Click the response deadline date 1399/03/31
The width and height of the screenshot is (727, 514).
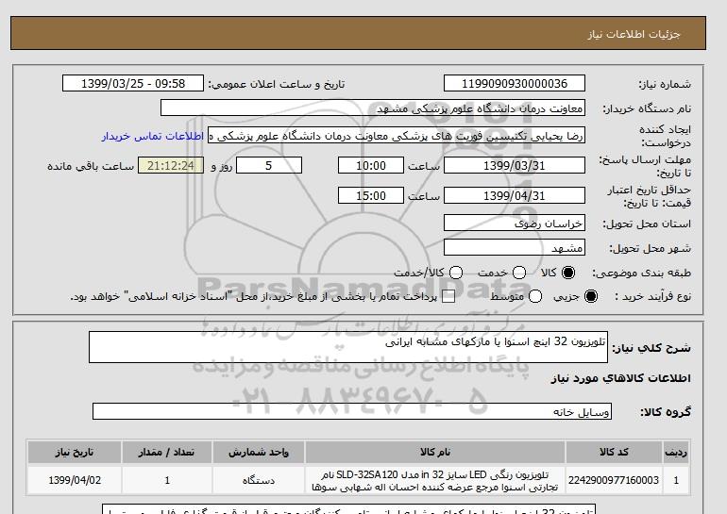[x=515, y=165]
